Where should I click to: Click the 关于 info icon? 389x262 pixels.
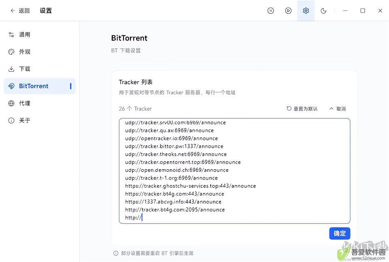coord(11,120)
